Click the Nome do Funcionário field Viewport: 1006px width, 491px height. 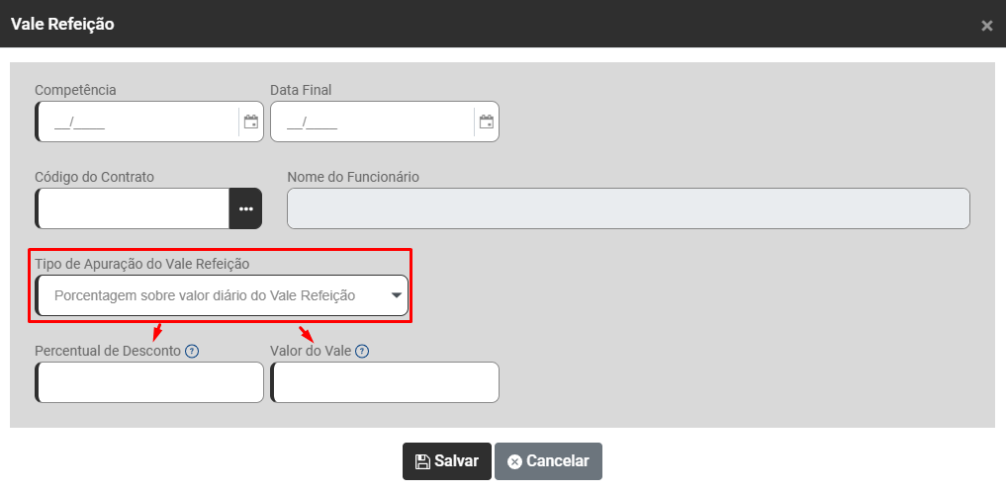click(x=628, y=208)
